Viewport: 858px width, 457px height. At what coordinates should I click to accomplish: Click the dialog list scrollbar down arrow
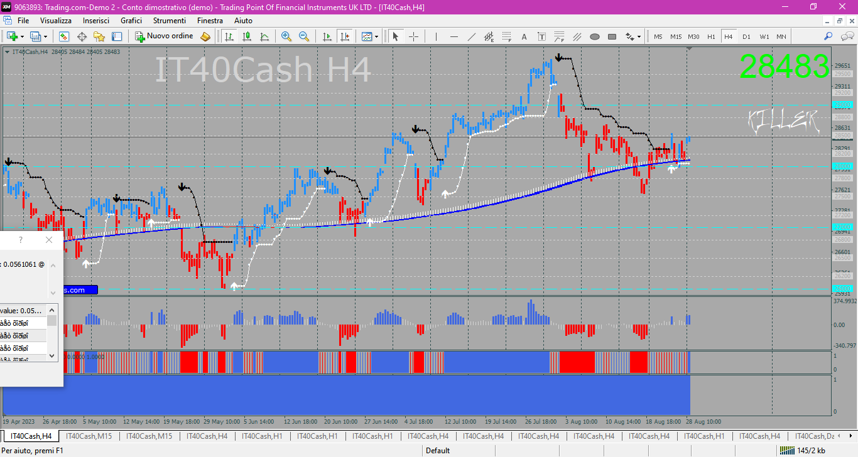[52, 356]
